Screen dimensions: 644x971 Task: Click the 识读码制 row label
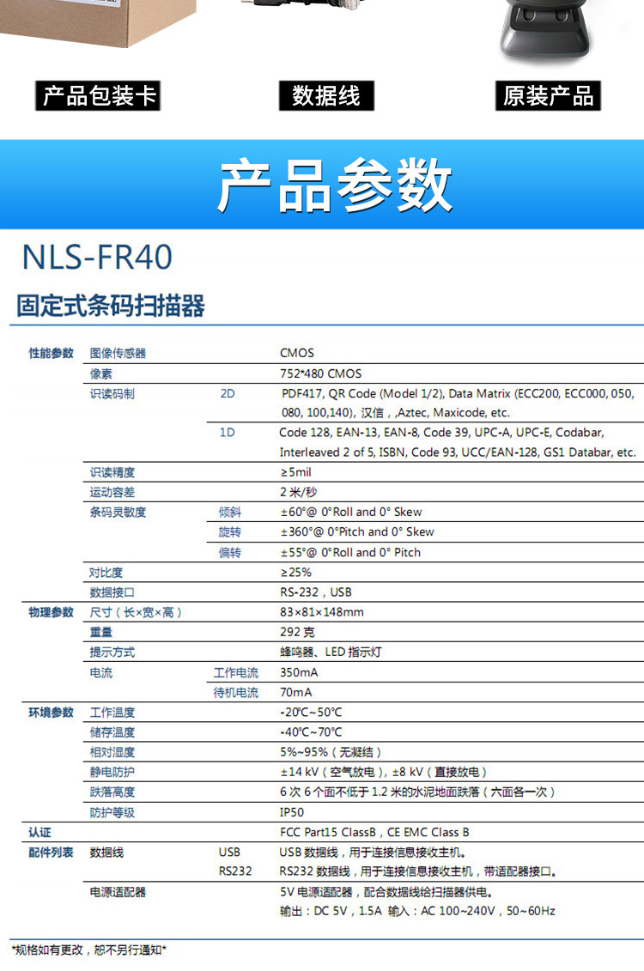click(x=112, y=394)
